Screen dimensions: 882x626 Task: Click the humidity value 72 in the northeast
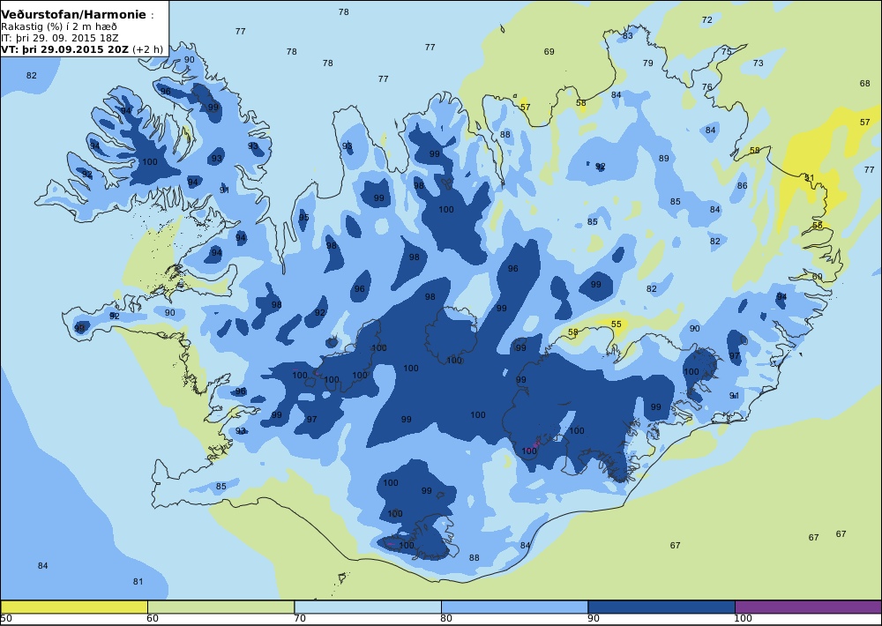[x=707, y=19]
